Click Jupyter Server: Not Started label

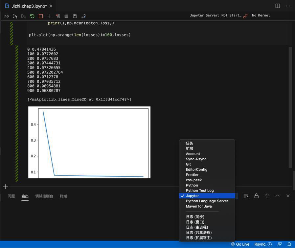[216, 15]
